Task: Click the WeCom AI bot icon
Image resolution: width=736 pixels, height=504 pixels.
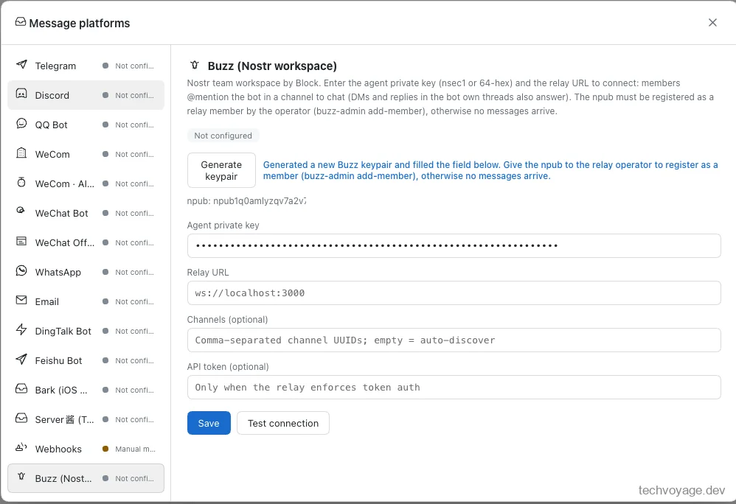Action: [x=21, y=183]
